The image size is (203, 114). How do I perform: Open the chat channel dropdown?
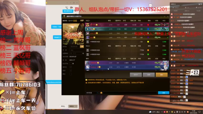point(92,93)
